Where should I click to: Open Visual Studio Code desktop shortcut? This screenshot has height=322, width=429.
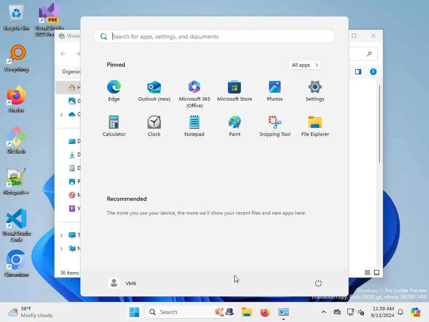(x=16, y=225)
